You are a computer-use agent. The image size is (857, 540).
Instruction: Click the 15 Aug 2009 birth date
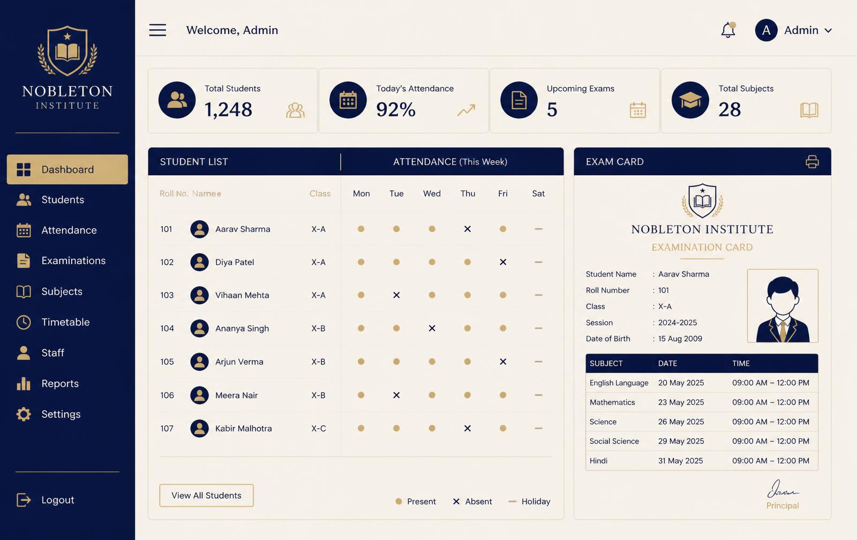click(680, 339)
